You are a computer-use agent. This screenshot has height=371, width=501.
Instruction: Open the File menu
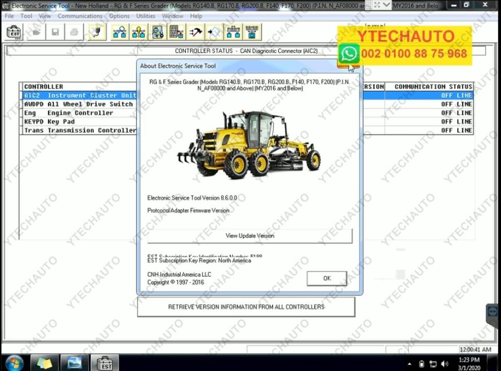(x=9, y=16)
